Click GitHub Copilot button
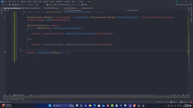This screenshot has width=193, height=108. pos(182,4)
